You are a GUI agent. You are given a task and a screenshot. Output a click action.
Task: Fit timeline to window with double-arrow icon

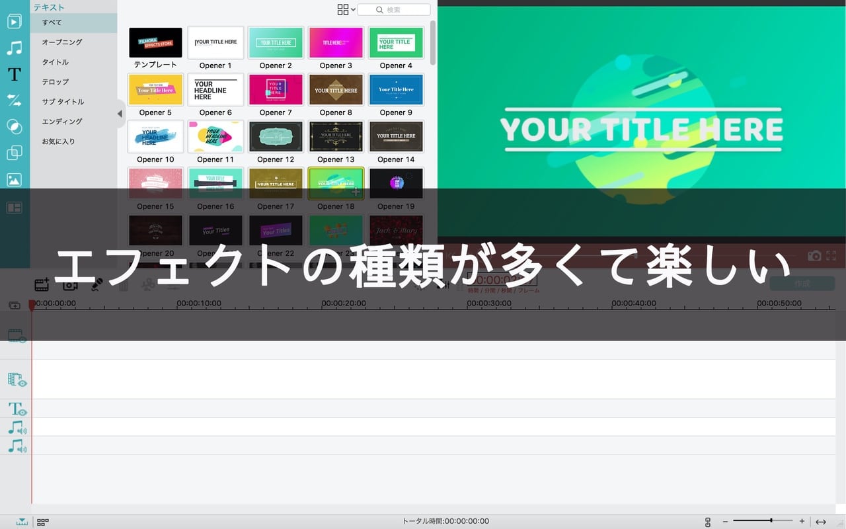click(821, 522)
